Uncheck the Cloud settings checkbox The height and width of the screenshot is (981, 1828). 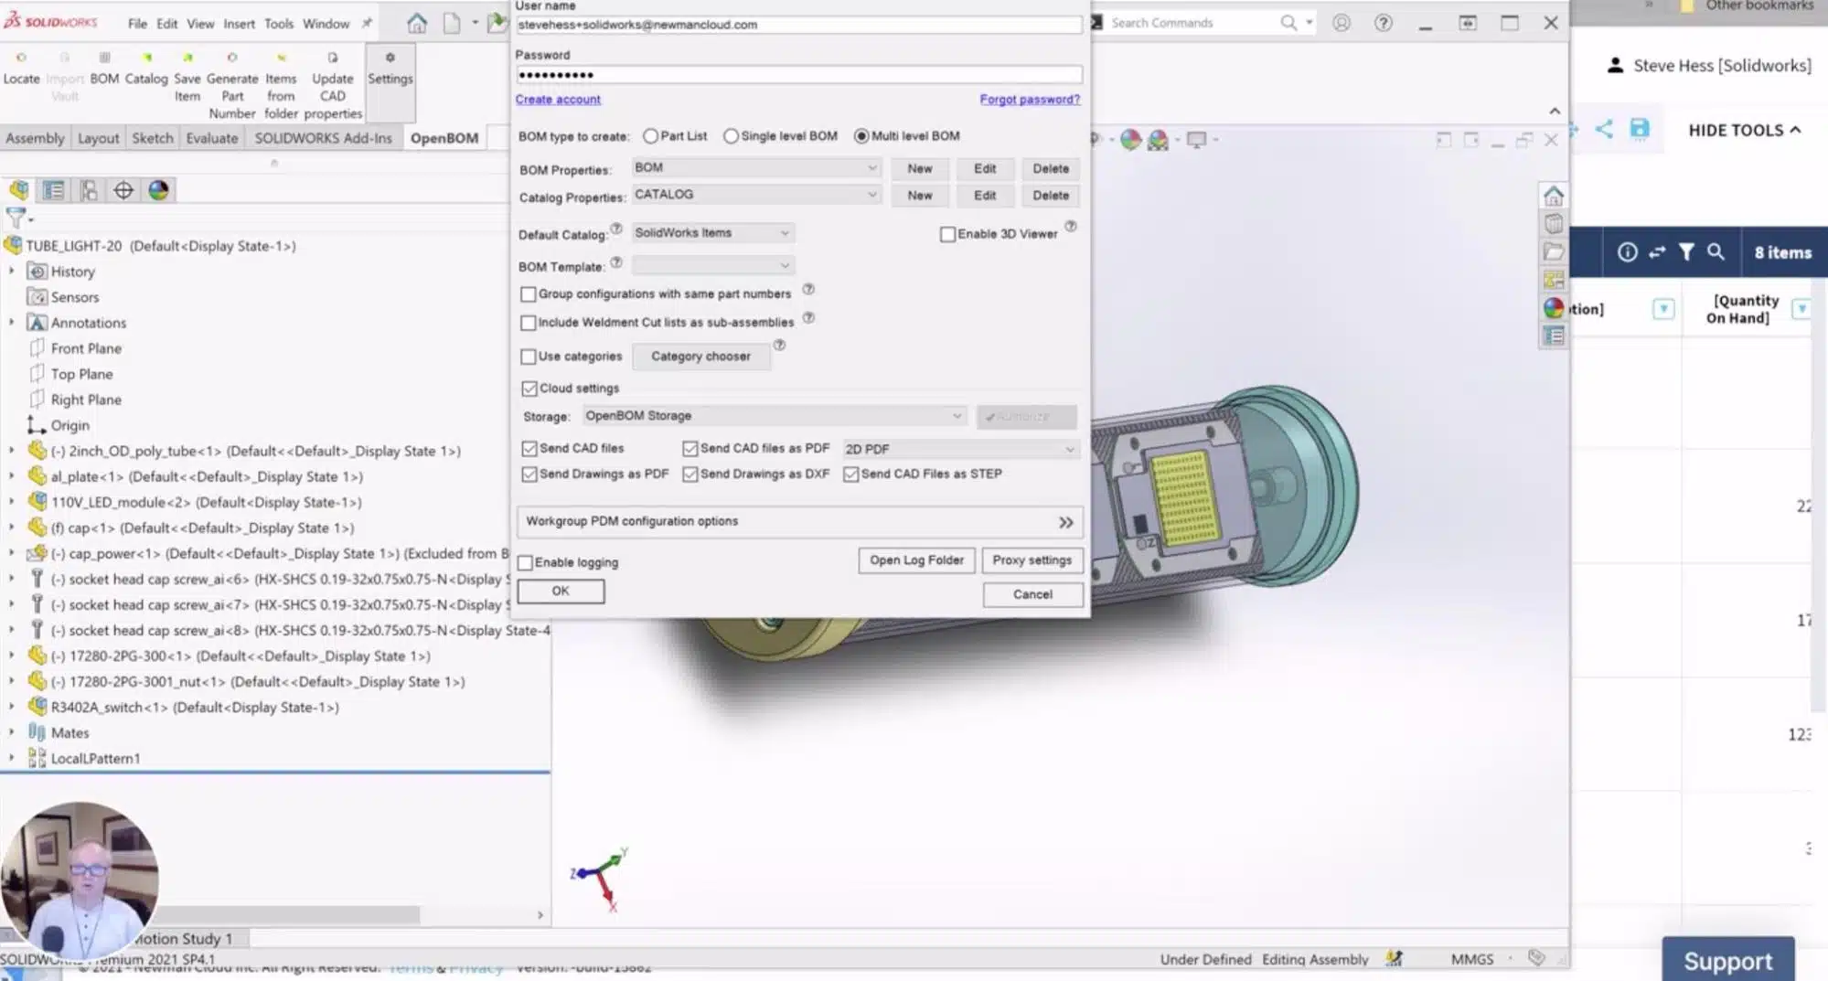pyautogui.click(x=529, y=389)
